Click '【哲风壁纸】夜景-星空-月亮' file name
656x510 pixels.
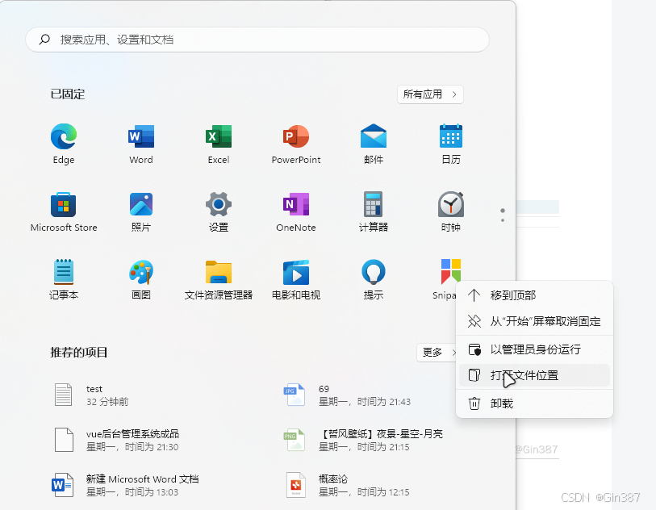tap(380, 434)
